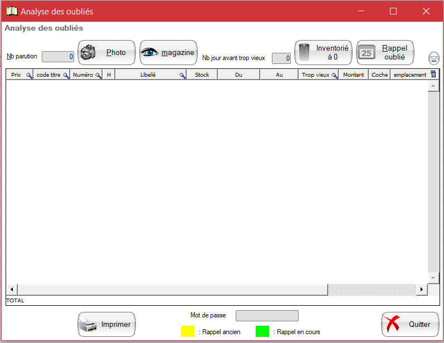Click the horizontal scrollbar right arrow
Viewport: 444px width, 343px height.
click(422, 290)
